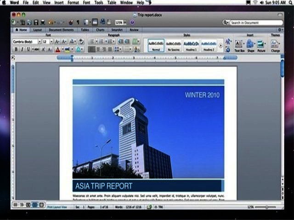Open the Insert menu in menu bar
Viewport: 294px width, 220px height.
(x=59, y=3)
